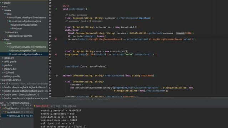This screenshot has height=128, width=228.
Task: Click the Test Results failure icon
Action: pos(4,108)
